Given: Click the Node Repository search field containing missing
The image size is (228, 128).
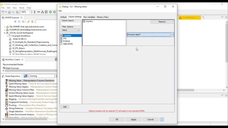Looking at the screenshot, I should [x=42, y=76].
